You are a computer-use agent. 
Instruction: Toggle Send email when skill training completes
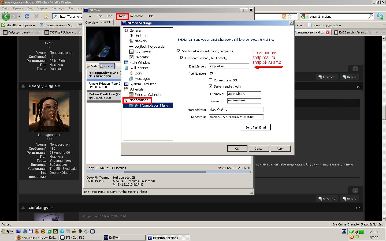click(179, 51)
